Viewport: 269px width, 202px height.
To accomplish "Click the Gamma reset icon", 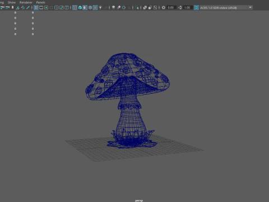I will (180, 7).
